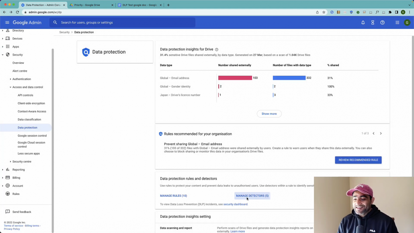This screenshot has height=233, width=414.
Task: Click the notifications bell icon
Action: point(363,23)
